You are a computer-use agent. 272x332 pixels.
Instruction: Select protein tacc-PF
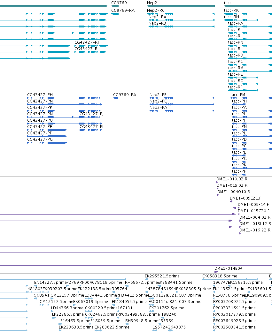tap(239, 171)
